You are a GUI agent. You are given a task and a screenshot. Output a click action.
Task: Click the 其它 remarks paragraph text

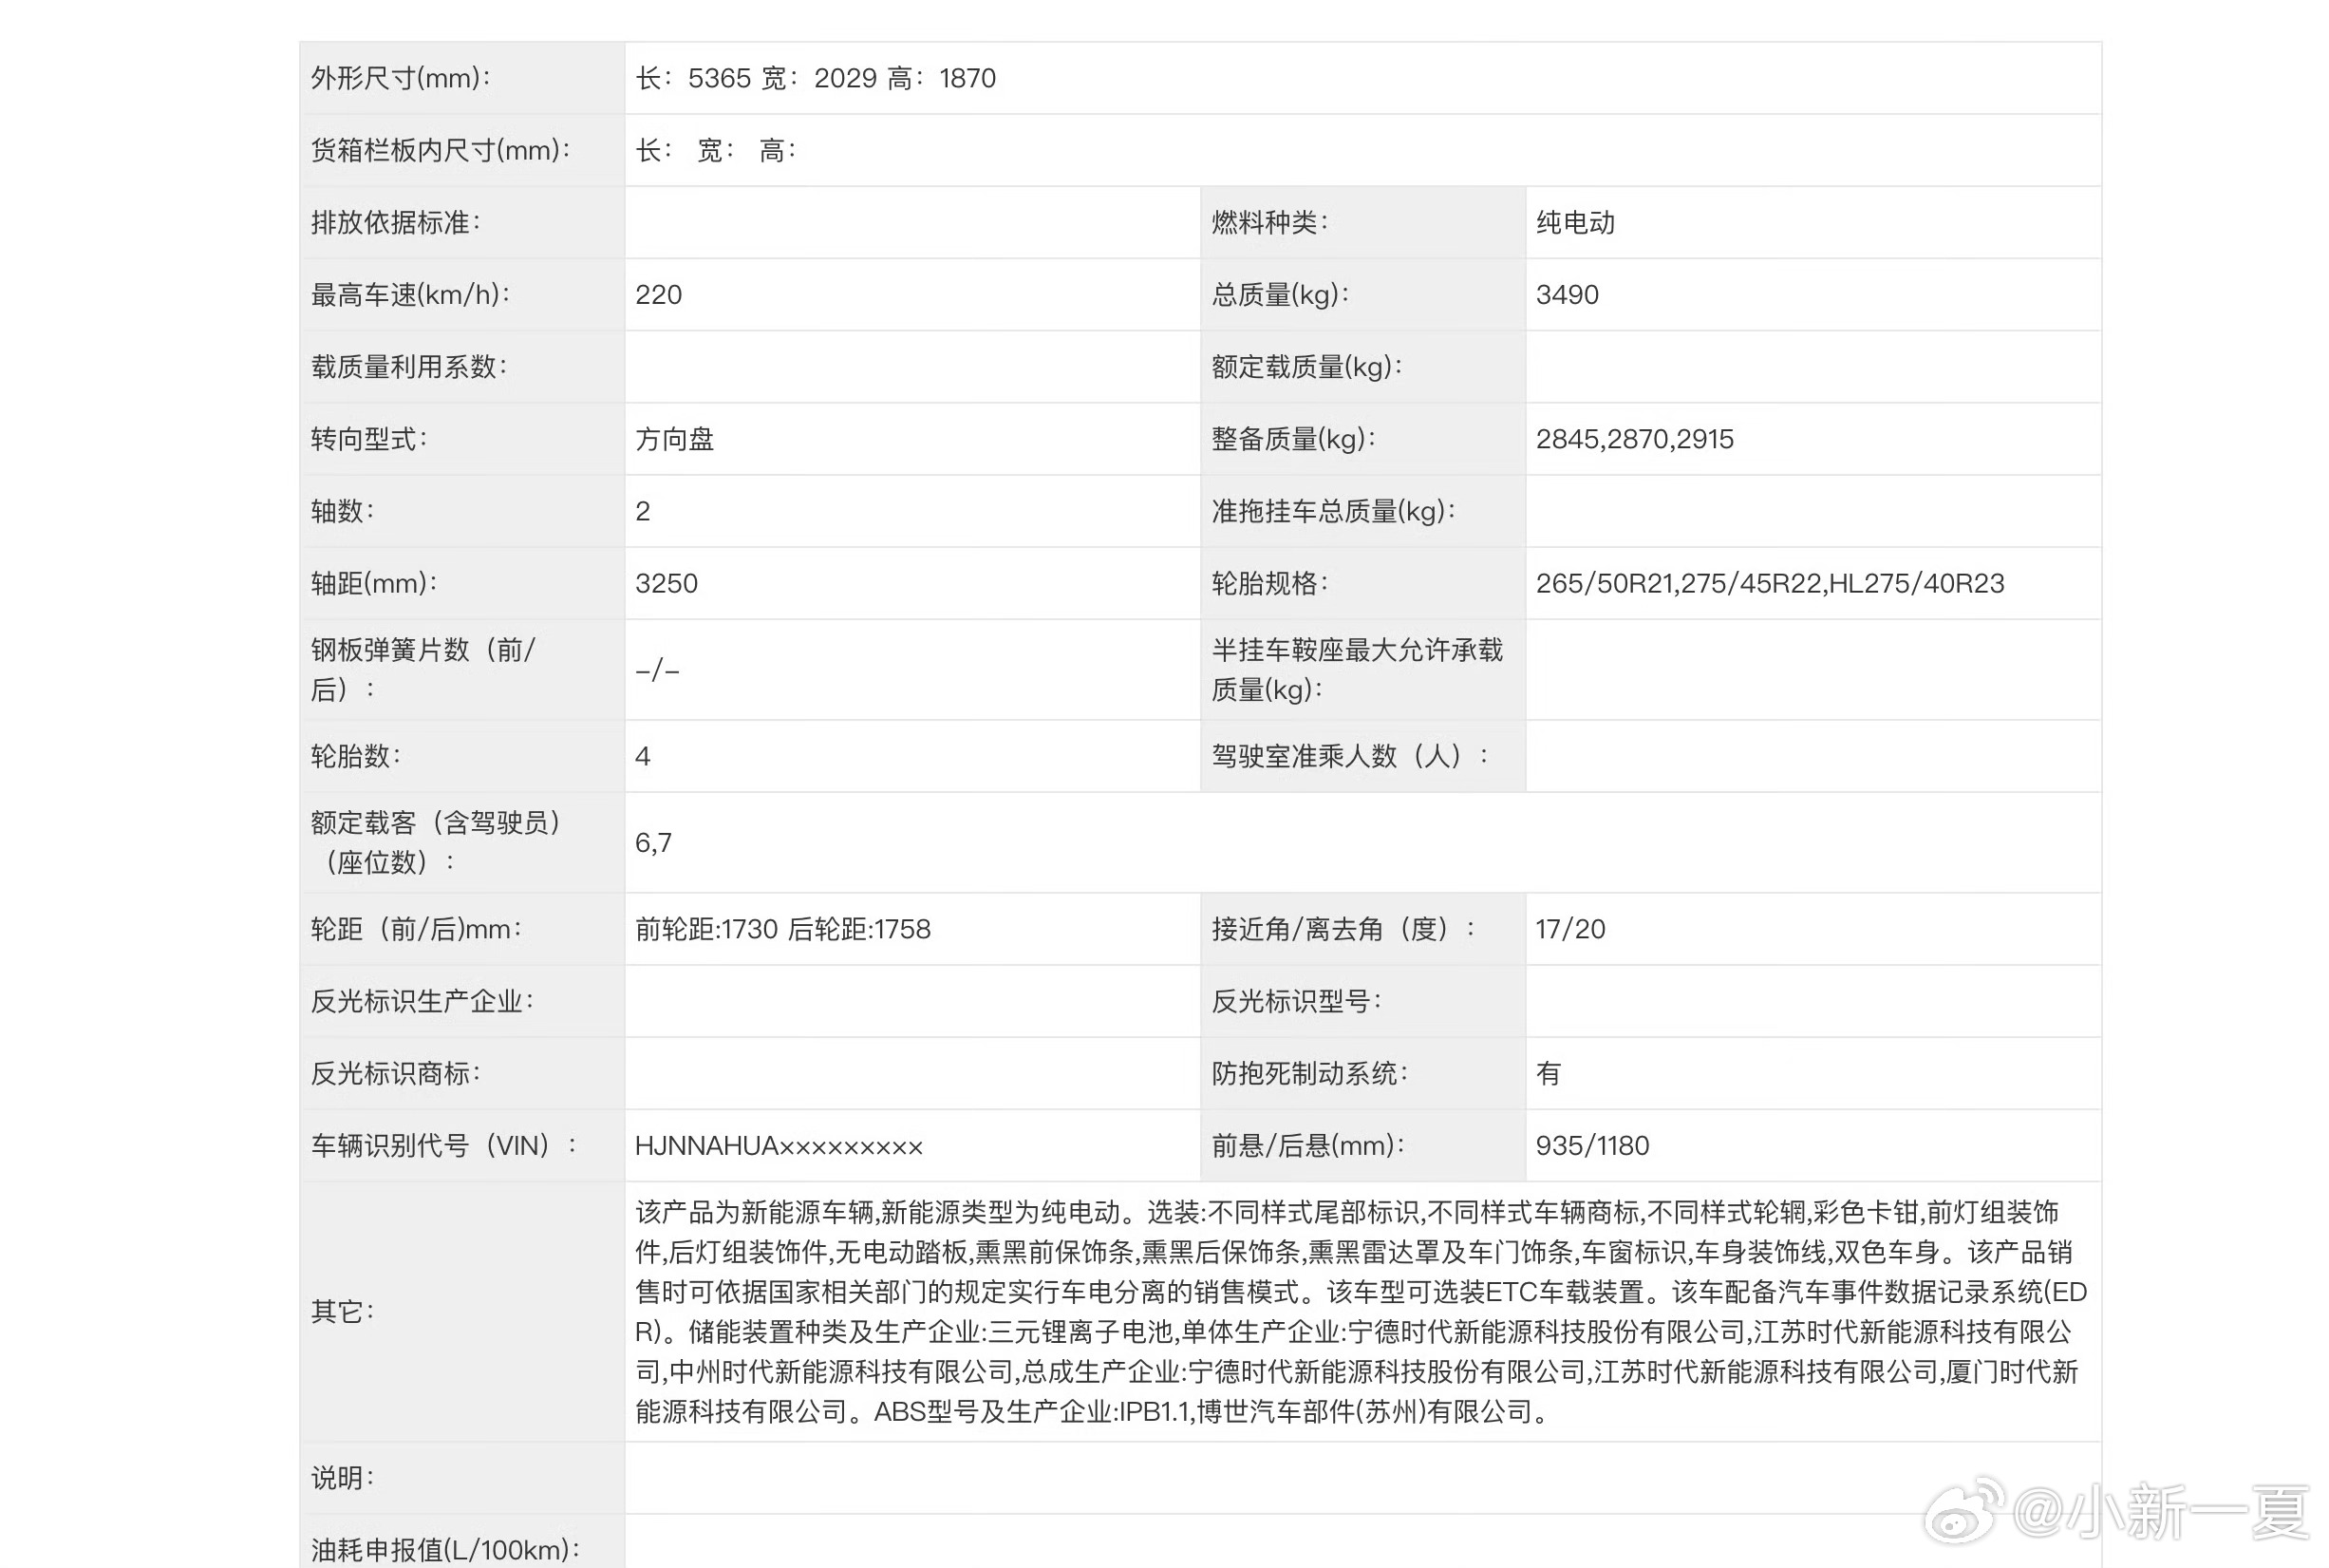pos(1360,1311)
